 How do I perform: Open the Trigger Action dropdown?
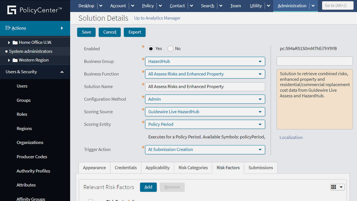261,149
